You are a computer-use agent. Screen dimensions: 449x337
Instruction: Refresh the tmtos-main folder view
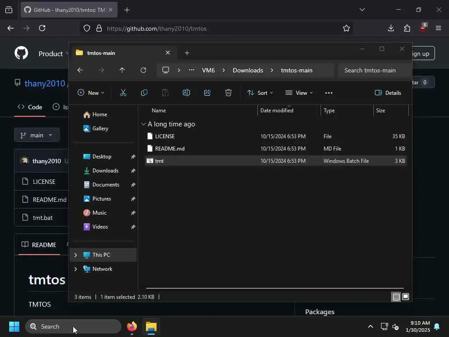(x=143, y=70)
